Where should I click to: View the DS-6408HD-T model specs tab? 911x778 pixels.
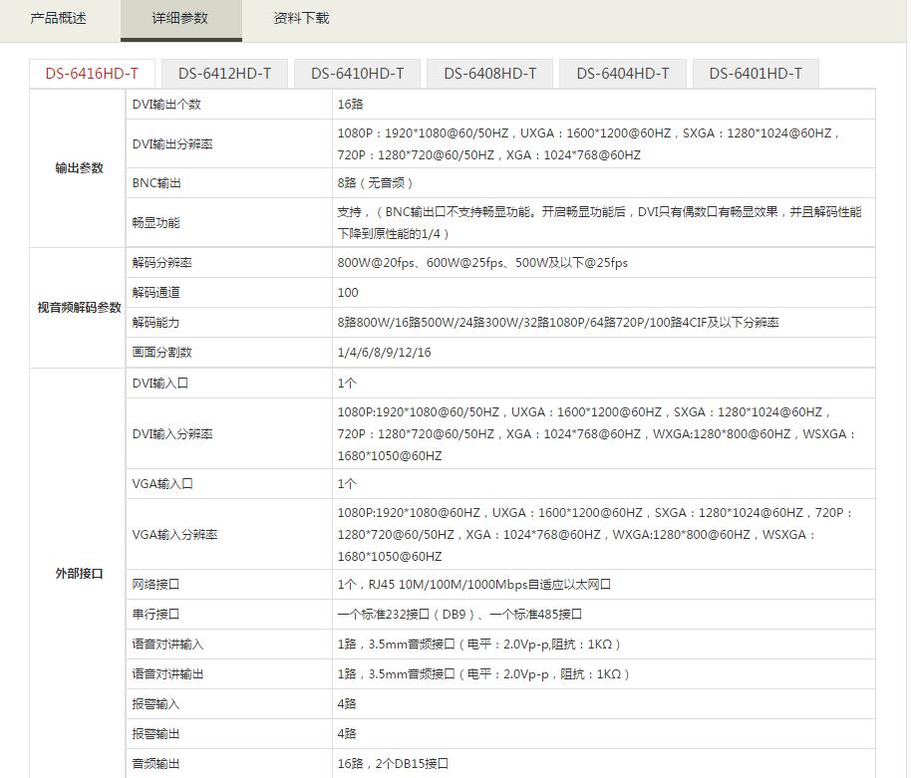(x=489, y=74)
